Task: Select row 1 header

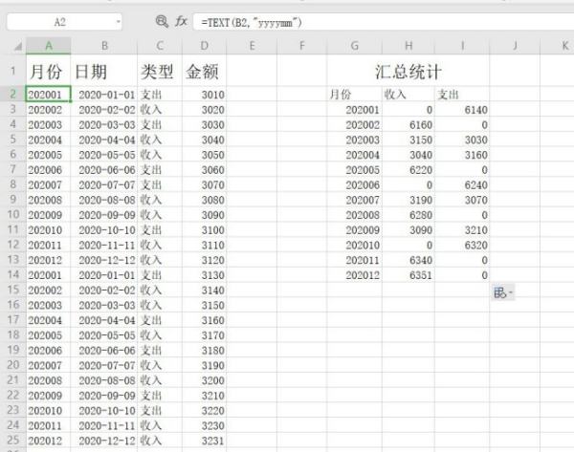Action: click(x=12, y=72)
